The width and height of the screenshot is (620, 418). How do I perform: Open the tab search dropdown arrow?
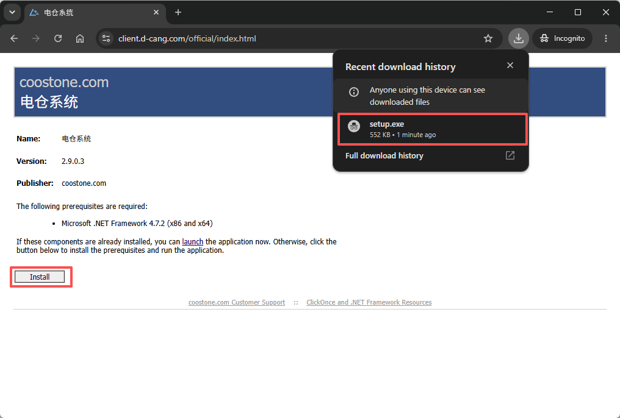12,12
